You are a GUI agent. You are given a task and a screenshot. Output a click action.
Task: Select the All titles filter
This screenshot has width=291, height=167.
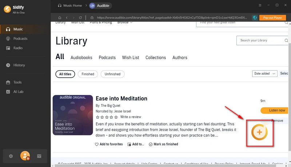tap(65, 74)
